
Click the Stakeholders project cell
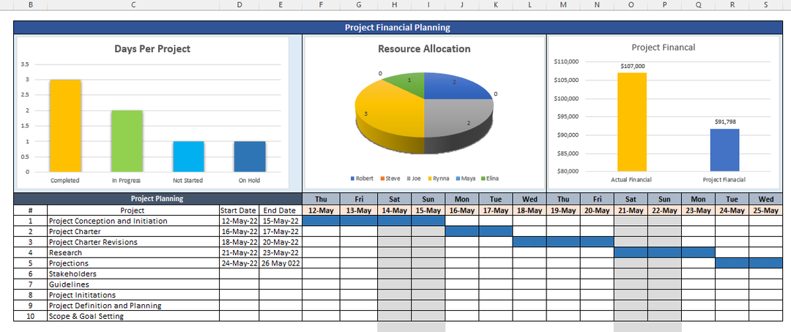coord(133,273)
